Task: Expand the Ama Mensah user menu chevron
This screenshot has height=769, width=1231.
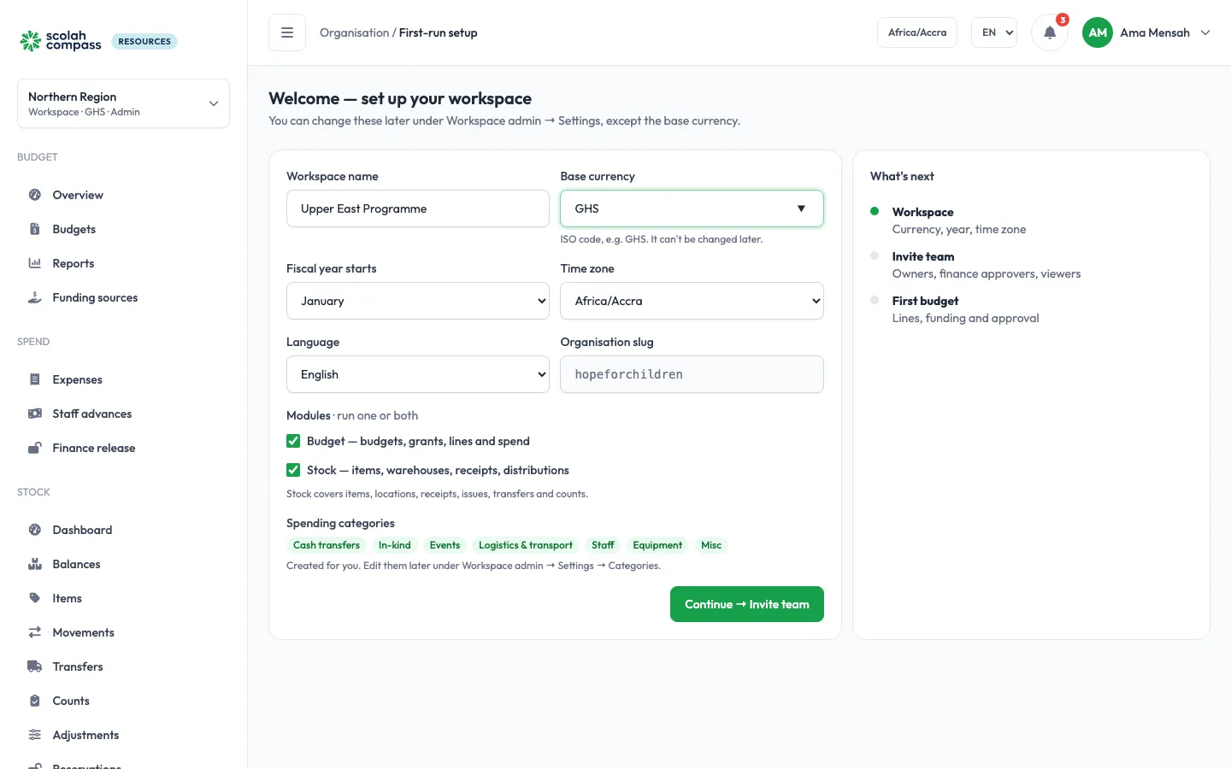Action: 1205,32
